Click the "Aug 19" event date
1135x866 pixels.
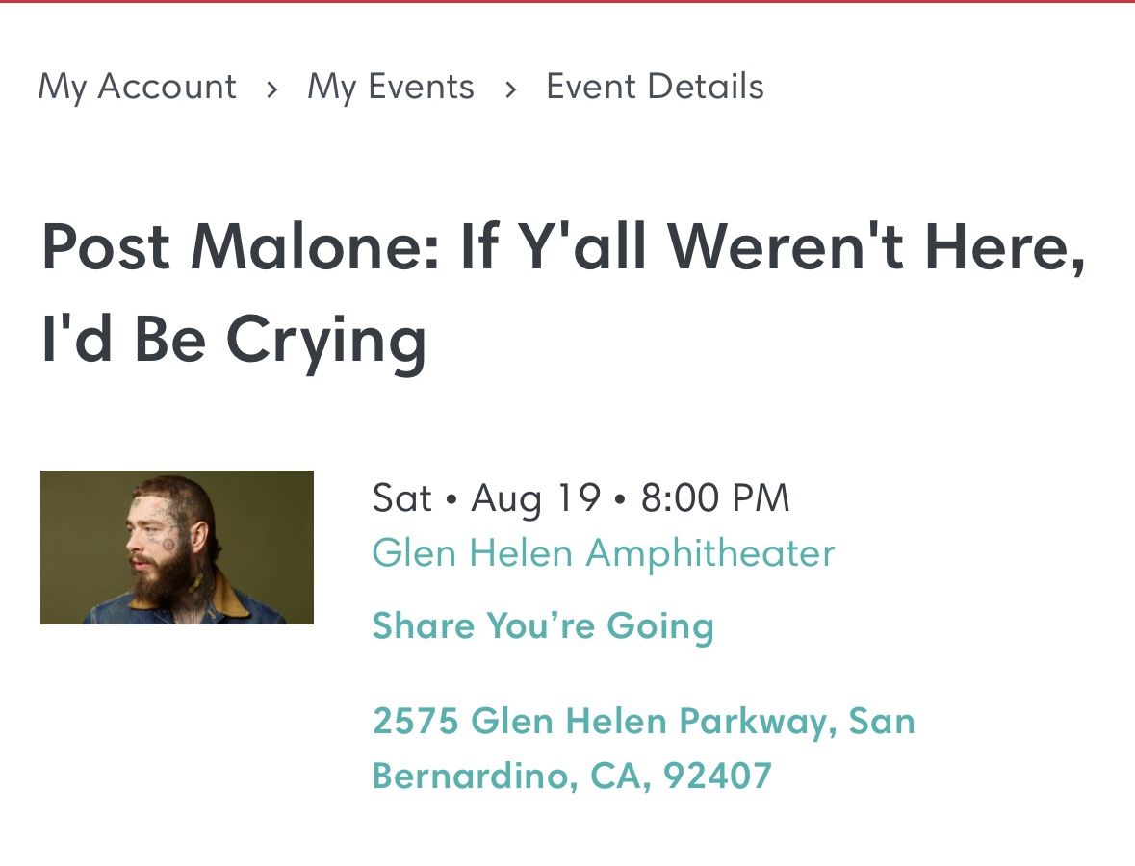coord(535,498)
